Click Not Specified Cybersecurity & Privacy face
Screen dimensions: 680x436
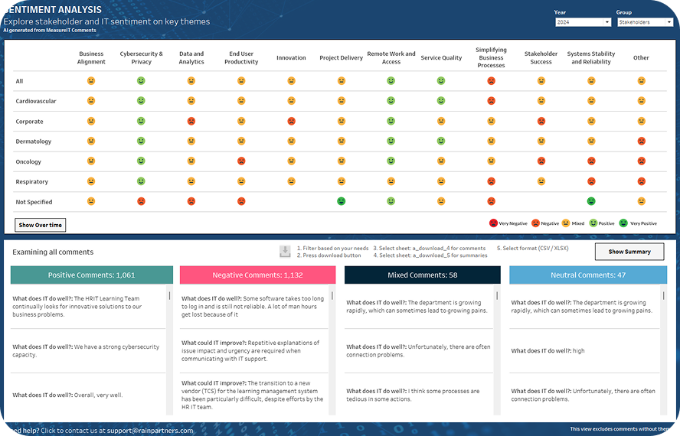pos(141,201)
